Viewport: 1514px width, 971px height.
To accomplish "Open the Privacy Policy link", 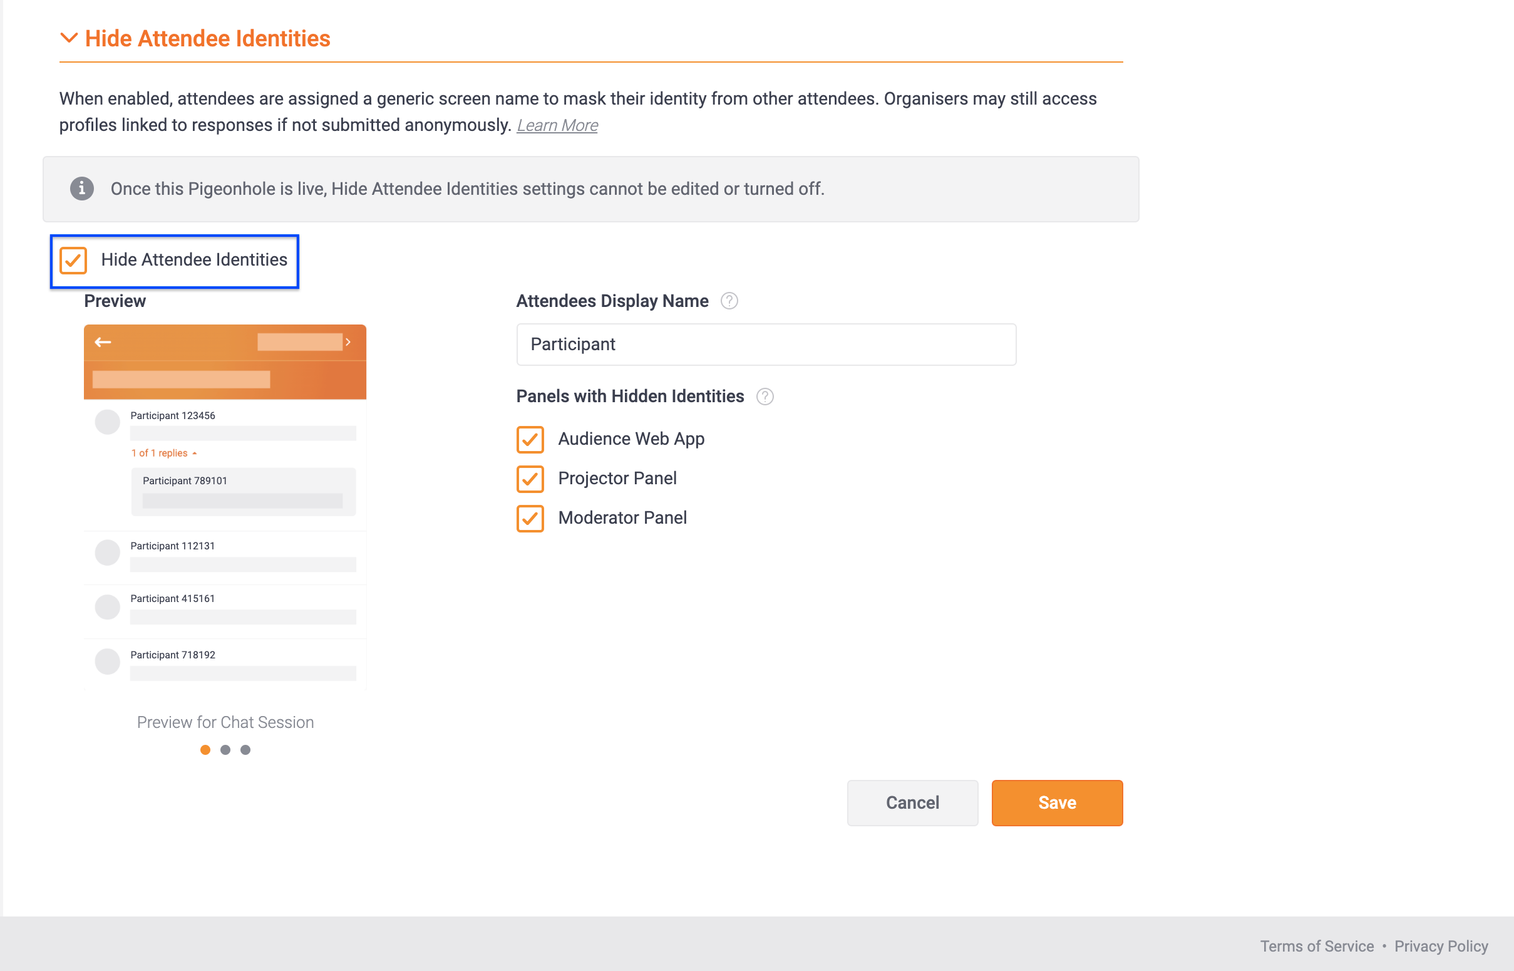I will (x=1441, y=947).
